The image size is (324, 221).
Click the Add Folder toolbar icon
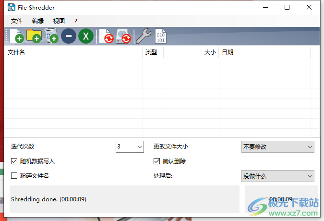click(x=34, y=36)
